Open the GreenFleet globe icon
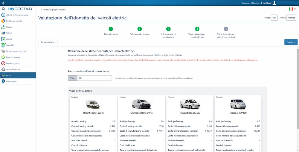 click(3, 45)
